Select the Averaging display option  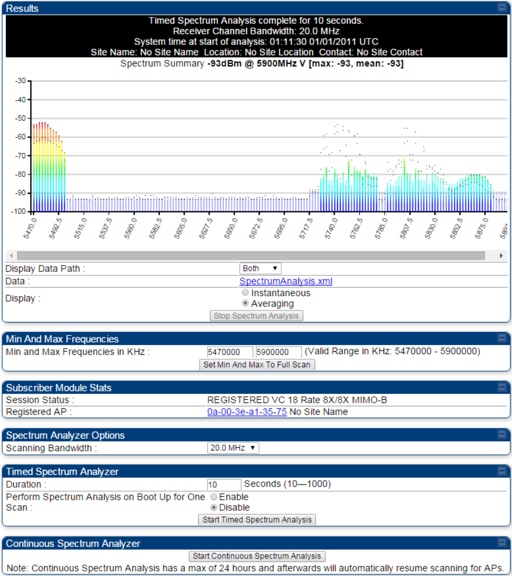point(245,303)
